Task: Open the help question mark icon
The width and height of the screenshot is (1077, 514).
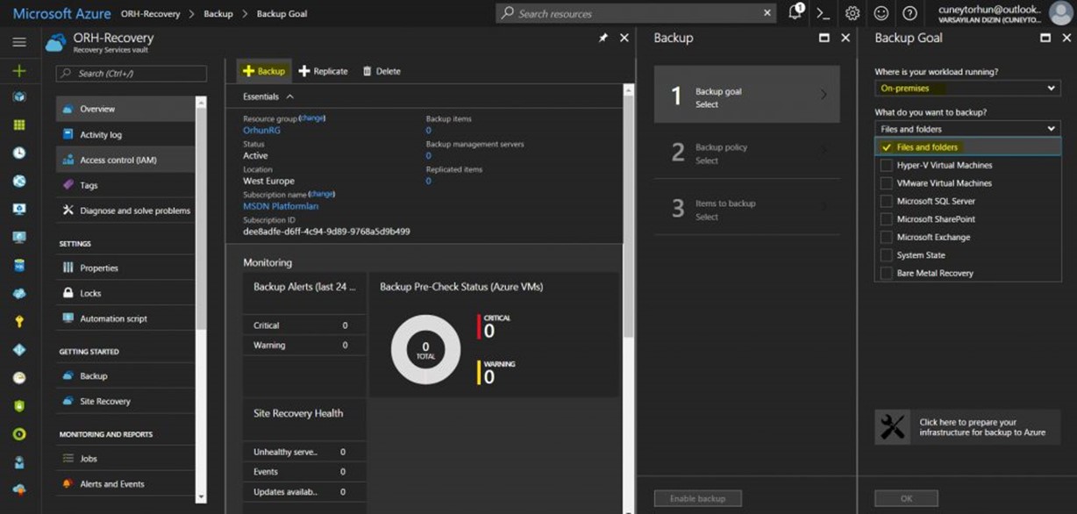Action: [910, 13]
